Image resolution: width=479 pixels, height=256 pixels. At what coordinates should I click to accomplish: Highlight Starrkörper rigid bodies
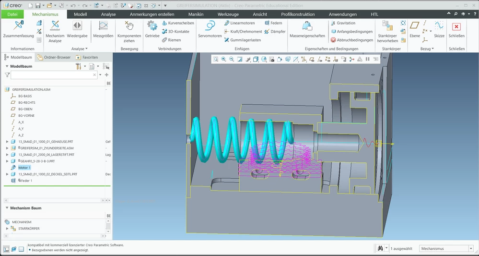click(387, 32)
